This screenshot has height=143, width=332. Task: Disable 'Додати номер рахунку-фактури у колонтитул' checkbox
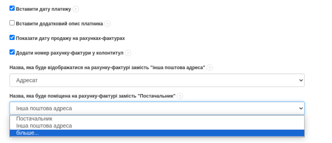(x=12, y=52)
